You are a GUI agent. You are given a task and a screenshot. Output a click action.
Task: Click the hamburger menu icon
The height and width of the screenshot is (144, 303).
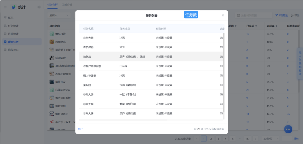(5, 7)
